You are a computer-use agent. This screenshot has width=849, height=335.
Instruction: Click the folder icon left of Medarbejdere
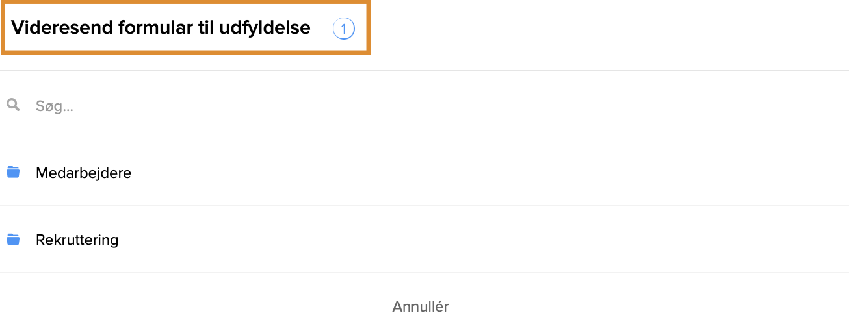click(x=13, y=172)
